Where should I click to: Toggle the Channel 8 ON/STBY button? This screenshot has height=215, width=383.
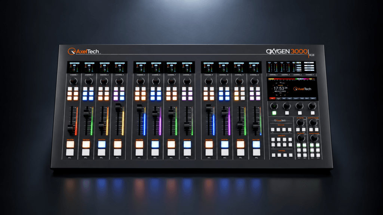pyautogui.click(x=187, y=144)
